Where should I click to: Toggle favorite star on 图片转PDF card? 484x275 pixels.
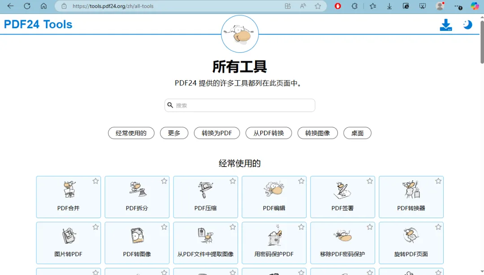click(x=96, y=227)
